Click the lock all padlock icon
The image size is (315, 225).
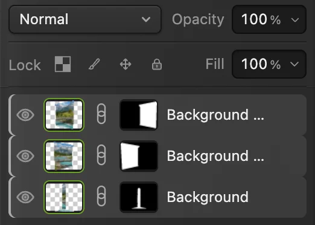[157, 64]
